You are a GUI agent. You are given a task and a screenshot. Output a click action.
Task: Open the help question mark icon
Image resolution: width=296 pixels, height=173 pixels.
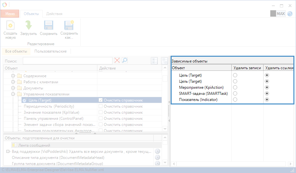coord(290,14)
